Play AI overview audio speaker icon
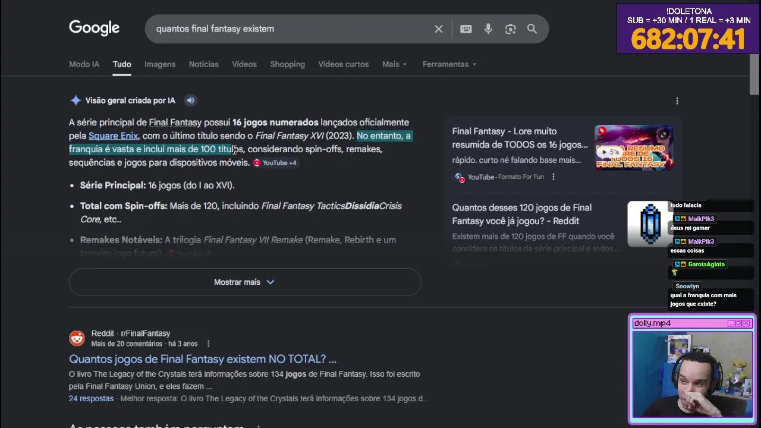The height and width of the screenshot is (428, 761). pos(190,100)
